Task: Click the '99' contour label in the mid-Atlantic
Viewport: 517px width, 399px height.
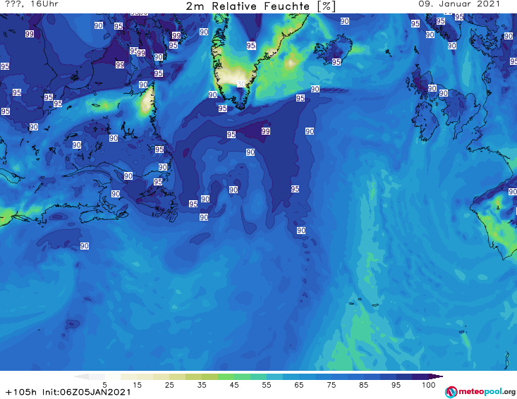Action: (265, 131)
